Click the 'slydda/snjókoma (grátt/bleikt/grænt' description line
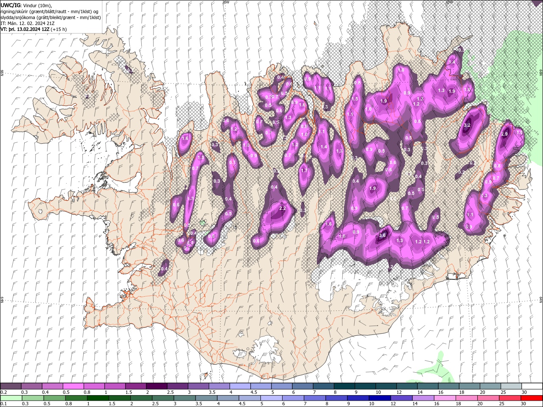 tap(50, 17)
